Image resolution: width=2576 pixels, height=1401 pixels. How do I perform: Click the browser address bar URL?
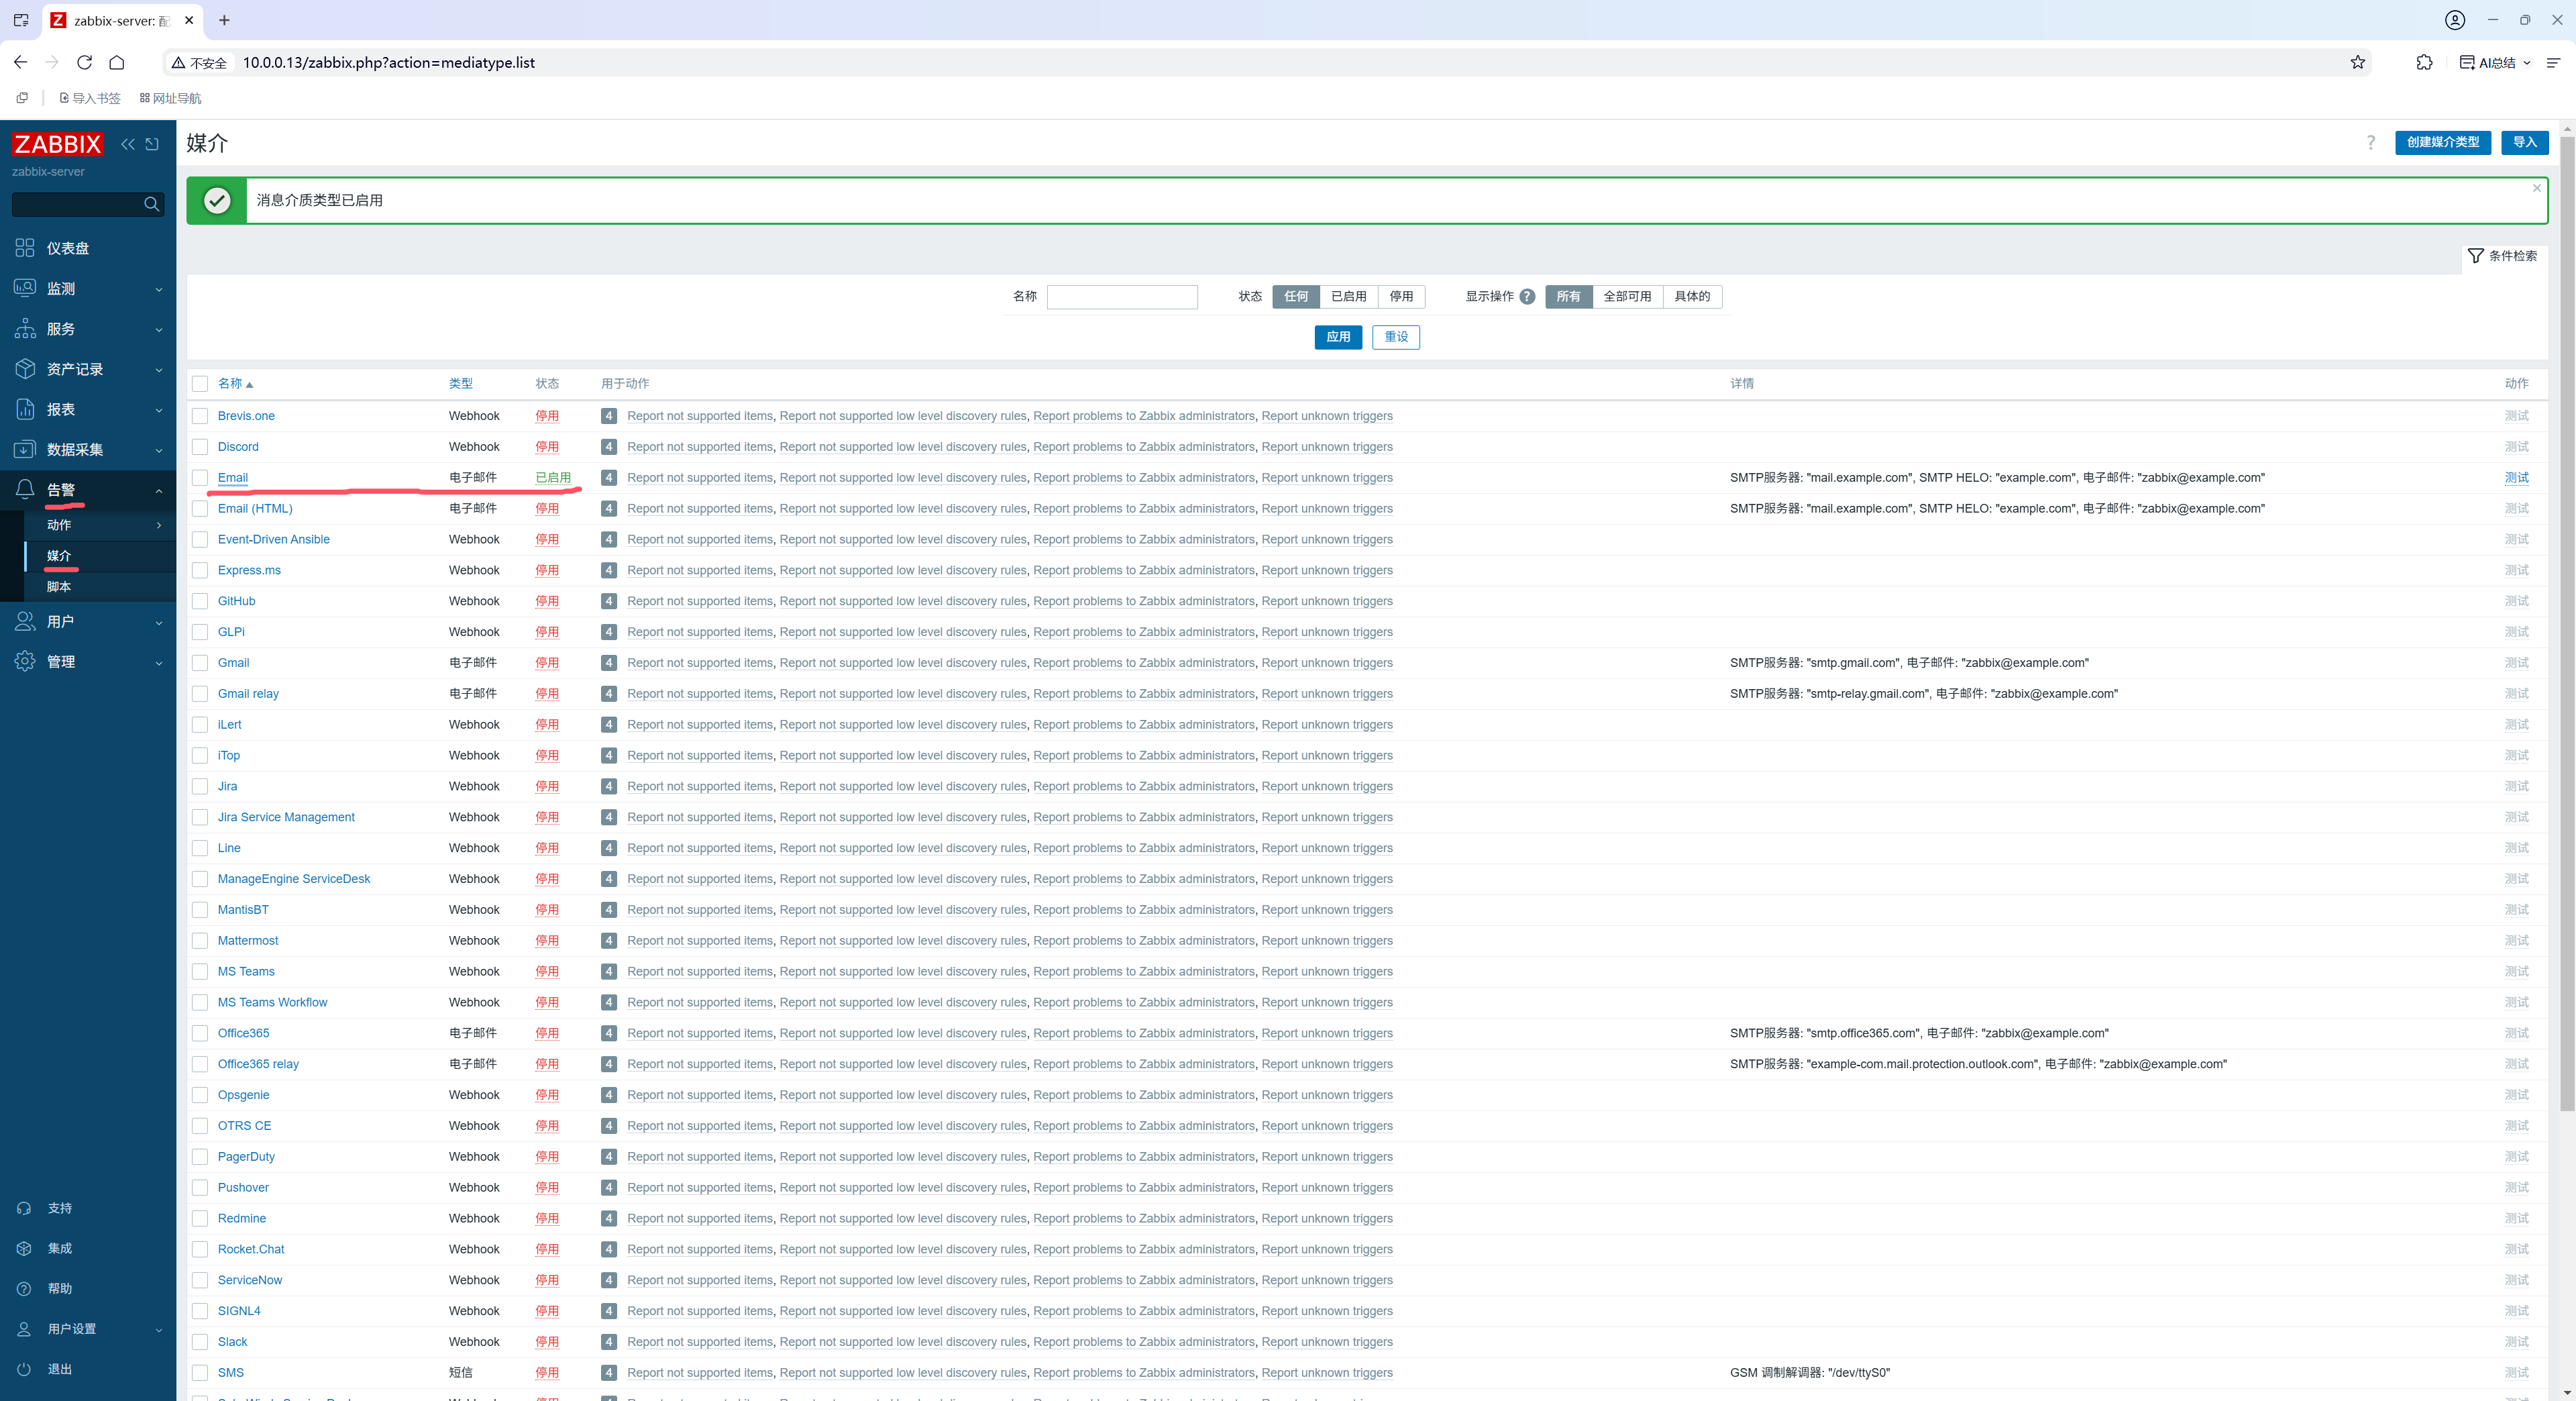click(x=389, y=62)
